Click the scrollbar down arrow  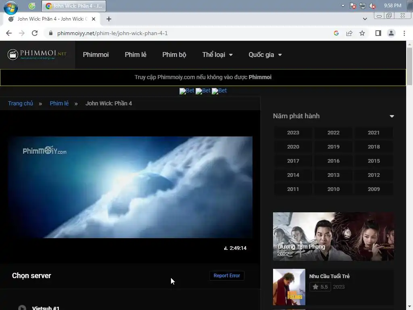pos(409,307)
